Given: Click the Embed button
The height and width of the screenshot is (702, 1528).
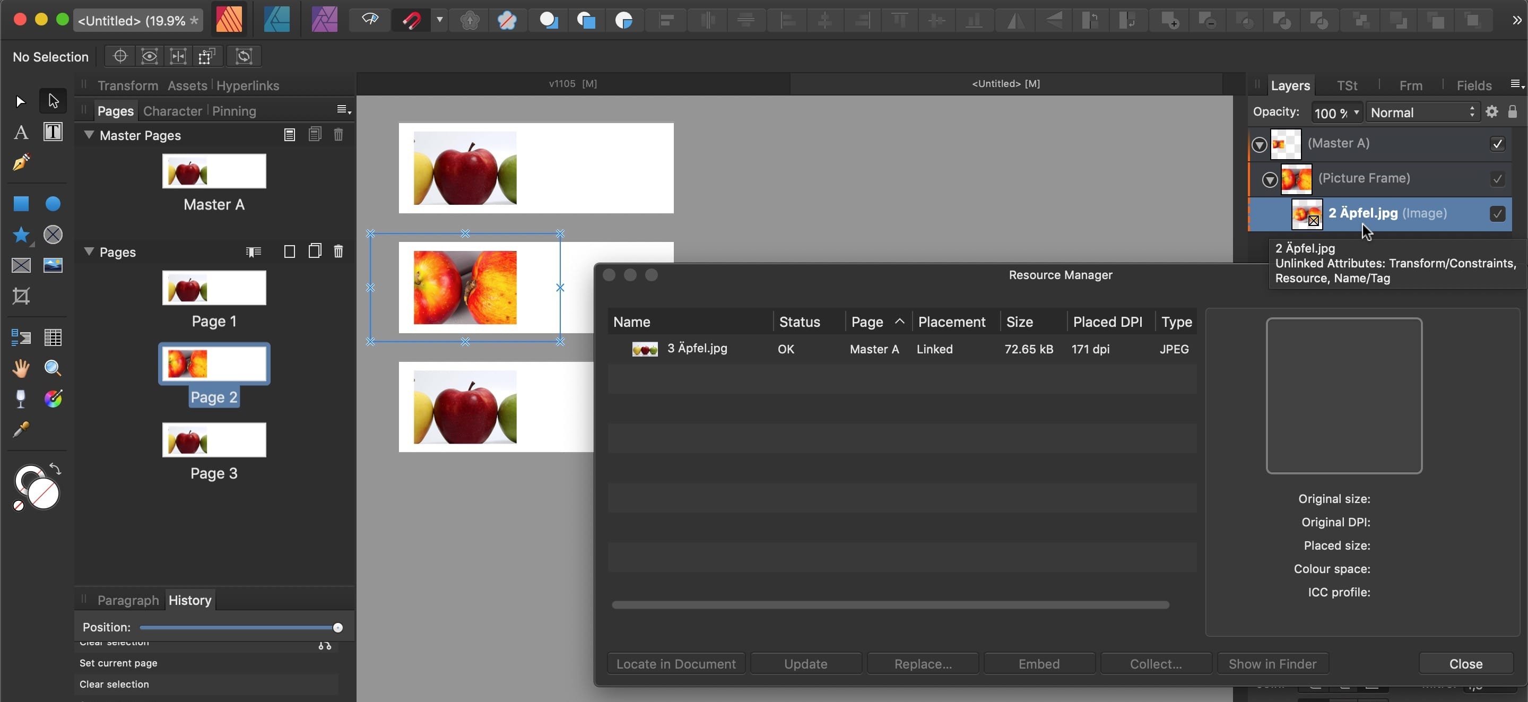Looking at the screenshot, I should pyautogui.click(x=1039, y=663).
